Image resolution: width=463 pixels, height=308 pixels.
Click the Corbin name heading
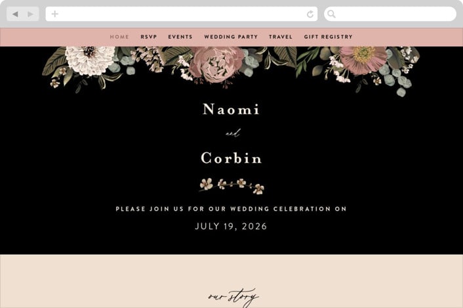point(231,158)
